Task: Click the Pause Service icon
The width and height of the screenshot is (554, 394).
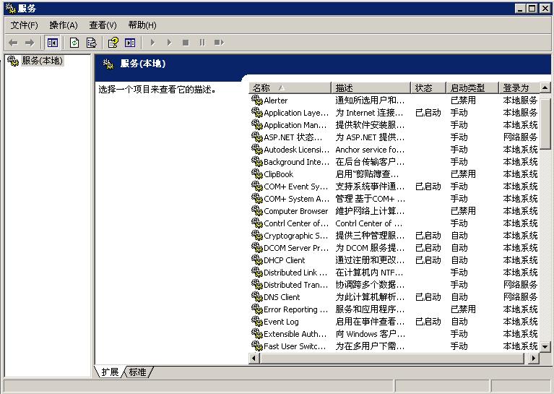Action: [x=202, y=43]
